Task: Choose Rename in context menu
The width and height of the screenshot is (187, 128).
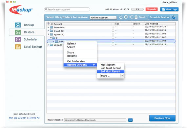Action: point(72,56)
